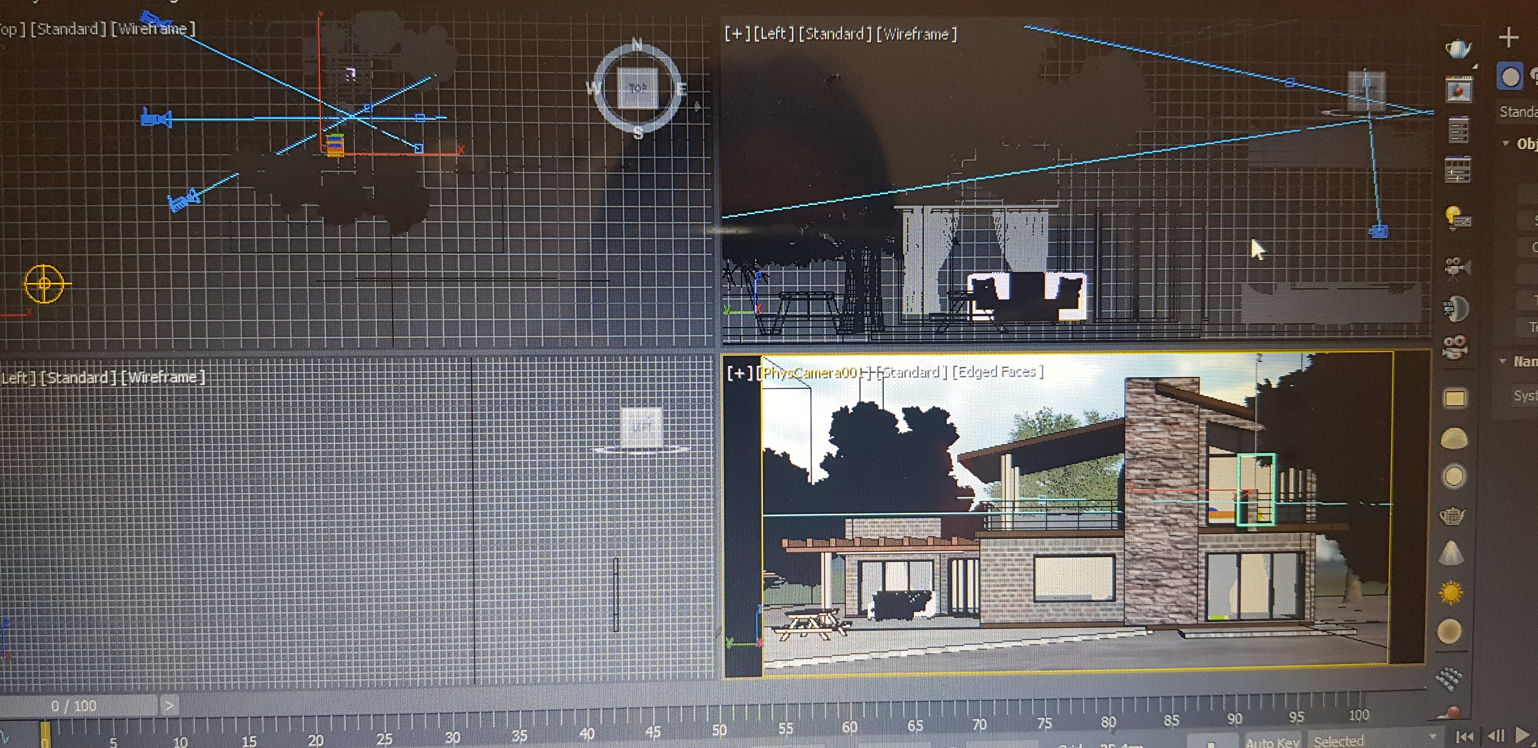Select the Geometry circle category button
This screenshot has height=748, width=1538.
(x=1510, y=77)
